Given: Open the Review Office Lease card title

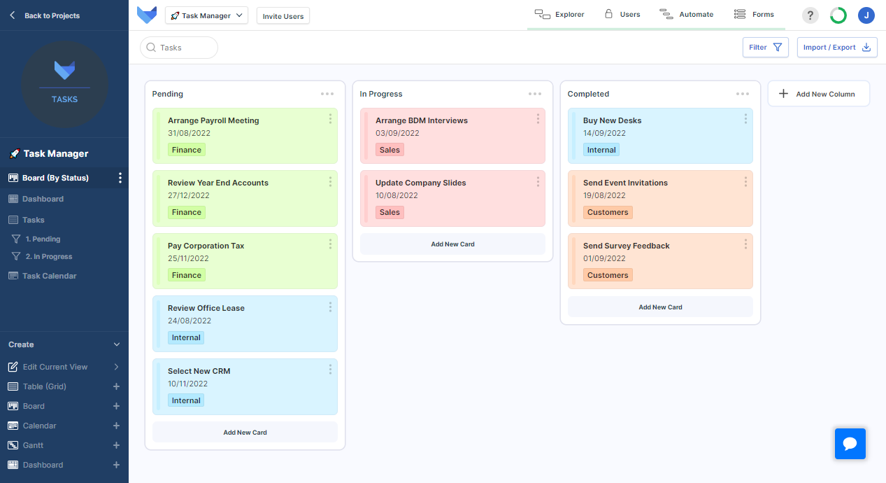Looking at the screenshot, I should [x=206, y=308].
